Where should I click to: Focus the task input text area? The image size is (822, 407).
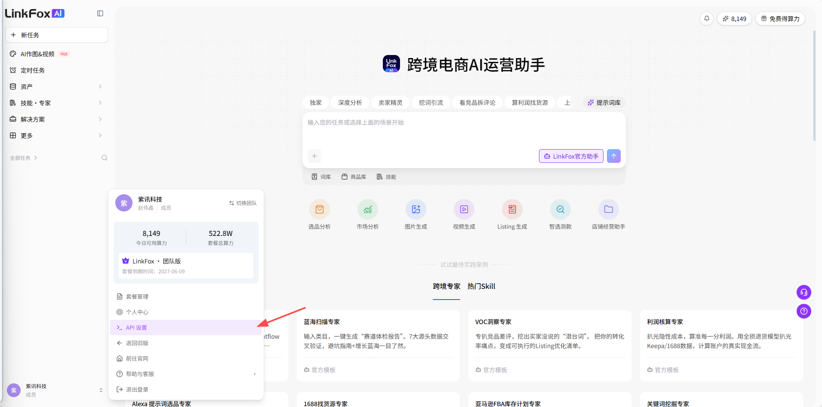point(464,130)
